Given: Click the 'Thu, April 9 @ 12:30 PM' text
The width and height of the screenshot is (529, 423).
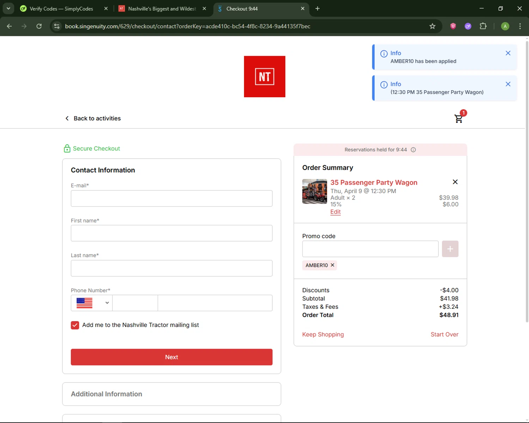Looking at the screenshot, I should tap(363, 191).
